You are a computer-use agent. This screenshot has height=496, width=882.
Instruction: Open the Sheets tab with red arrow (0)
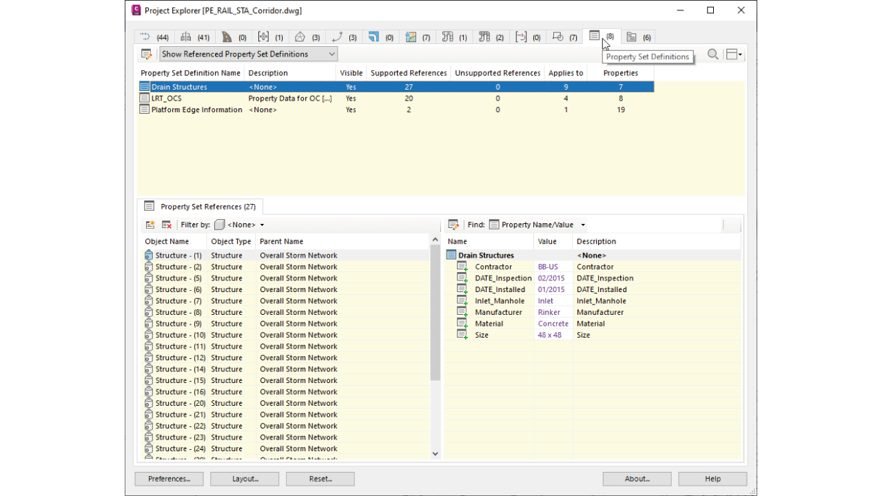coord(528,37)
